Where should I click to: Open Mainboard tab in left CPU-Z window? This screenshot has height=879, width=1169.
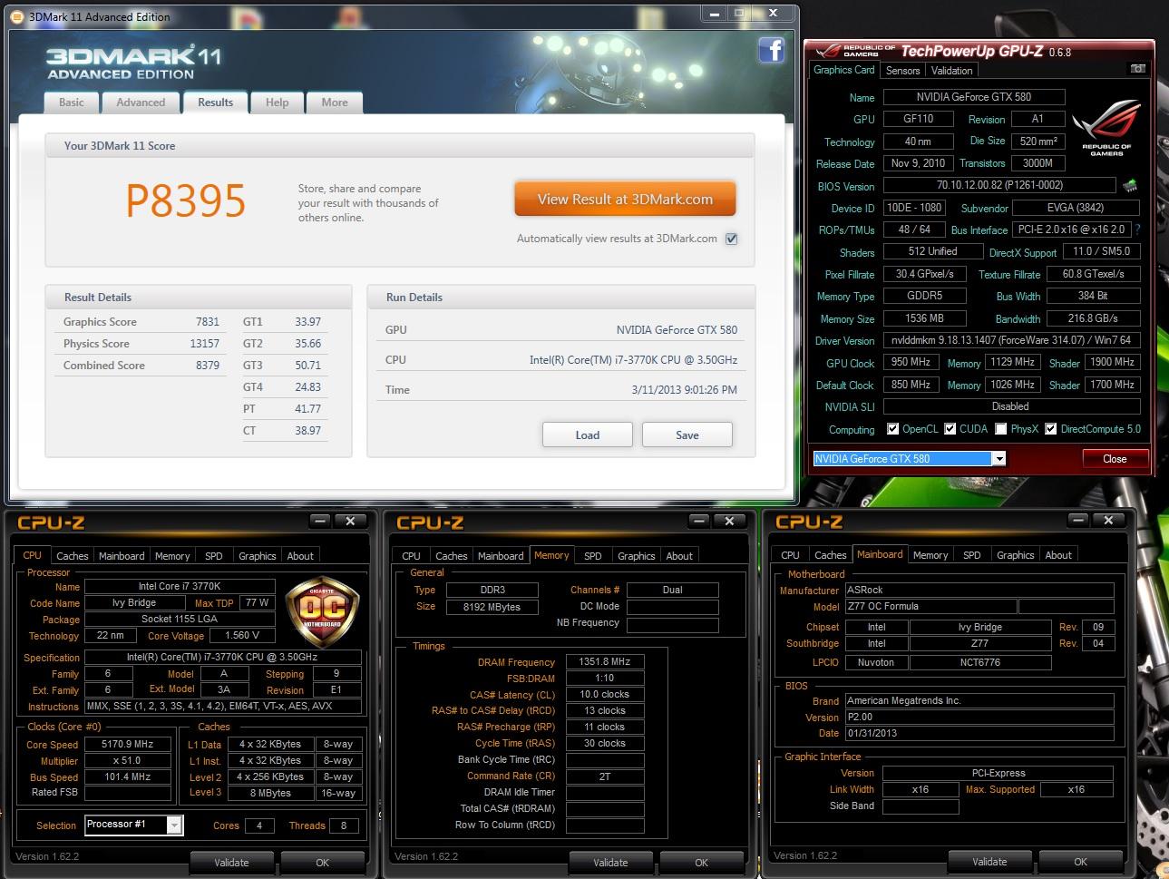pos(122,556)
